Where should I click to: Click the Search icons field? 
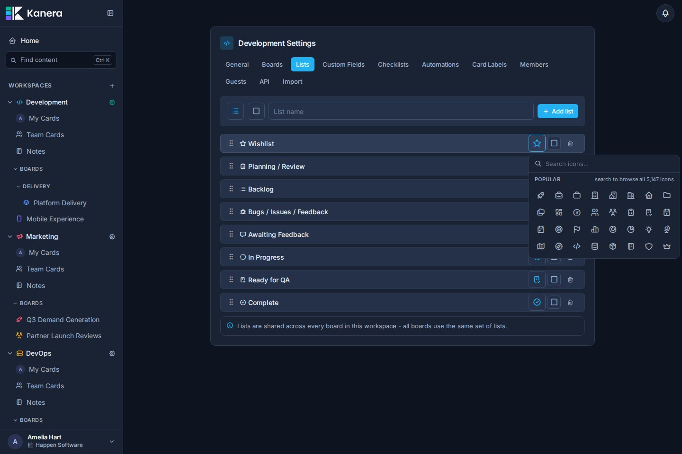coord(604,164)
